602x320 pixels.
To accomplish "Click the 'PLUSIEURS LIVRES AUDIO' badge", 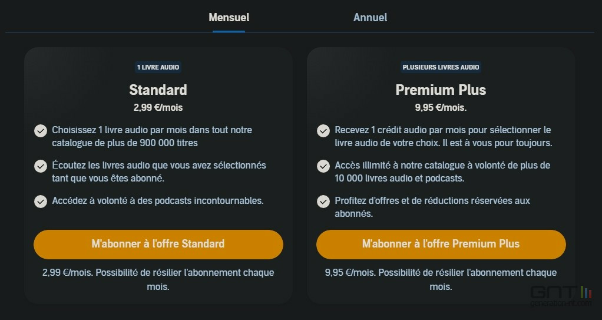I will tap(441, 67).
